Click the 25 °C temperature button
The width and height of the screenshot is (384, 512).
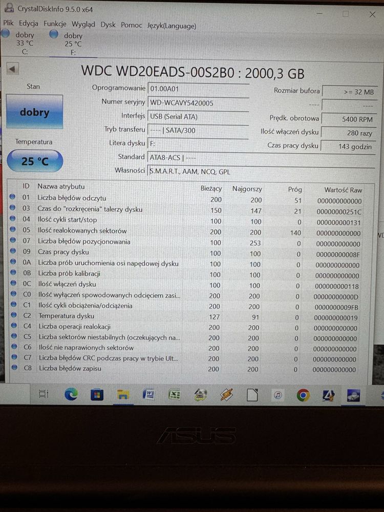[35, 161]
